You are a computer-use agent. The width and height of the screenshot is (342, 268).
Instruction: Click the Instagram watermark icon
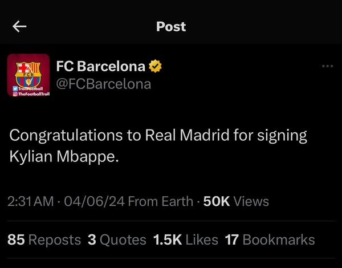pyautogui.click(x=15, y=94)
